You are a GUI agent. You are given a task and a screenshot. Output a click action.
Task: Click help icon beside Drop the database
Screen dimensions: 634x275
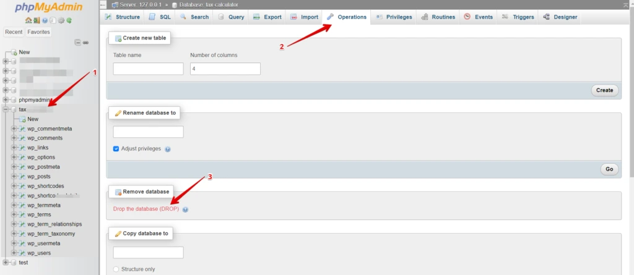coord(185,209)
